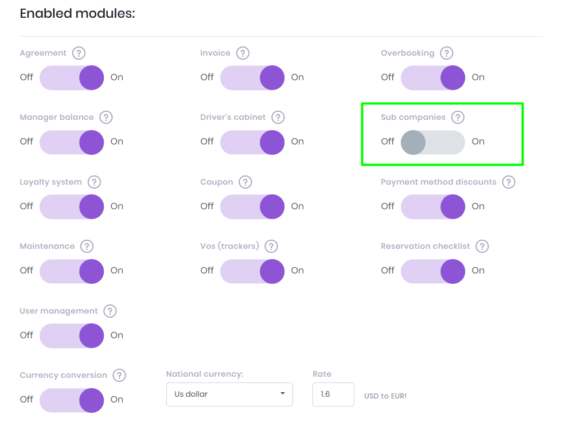
Task: Click the help icon beside Coupon
Action: click(x=245, y=182)
